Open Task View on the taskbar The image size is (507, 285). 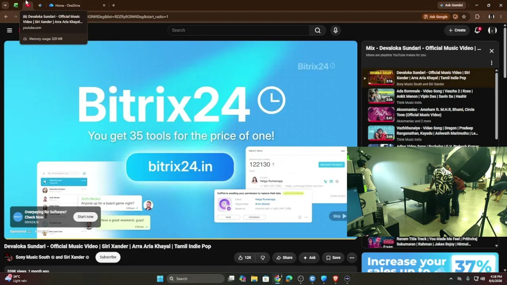point(231,279)
